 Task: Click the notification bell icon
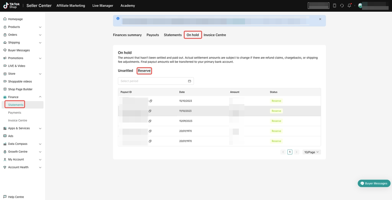tap(349, 6)
